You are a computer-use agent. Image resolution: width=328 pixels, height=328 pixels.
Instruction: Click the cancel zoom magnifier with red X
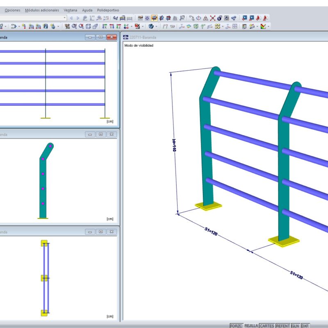tap(81, 26)
